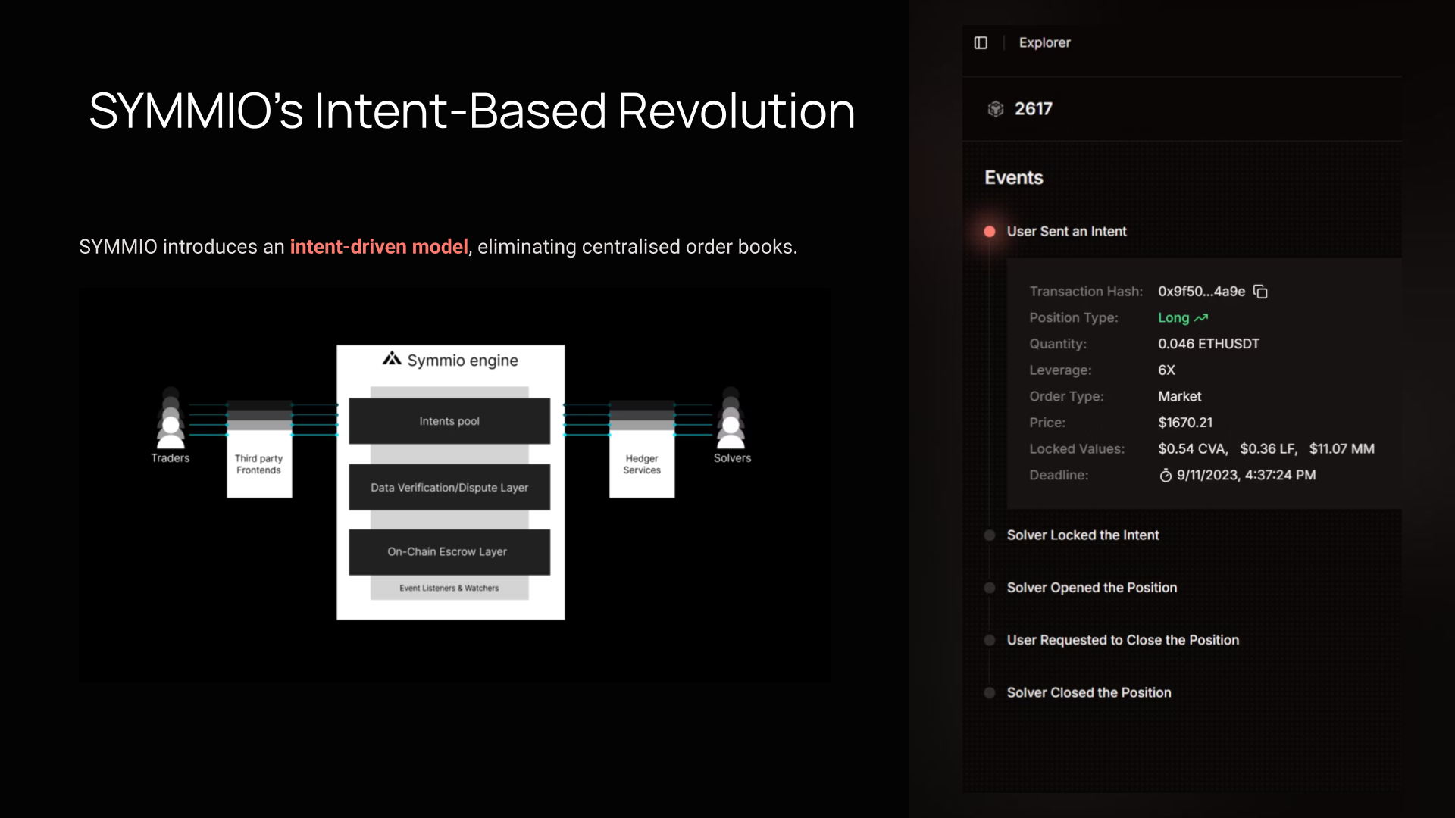Copy the transaction hash using copy icon

point(1261,292)
